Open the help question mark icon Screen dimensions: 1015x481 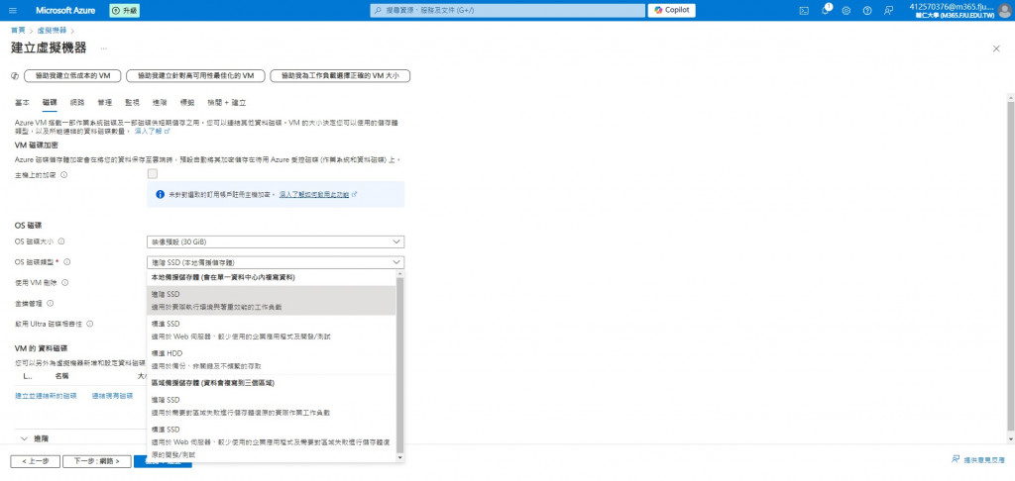pos(867,10)
